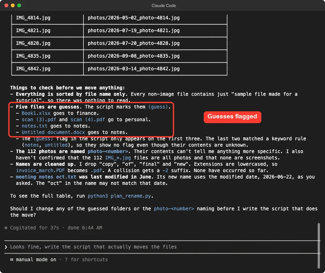The image size is (325, 273).
Task: Click the asterisk icon next to Cogitated
Action: coord(6,228)
